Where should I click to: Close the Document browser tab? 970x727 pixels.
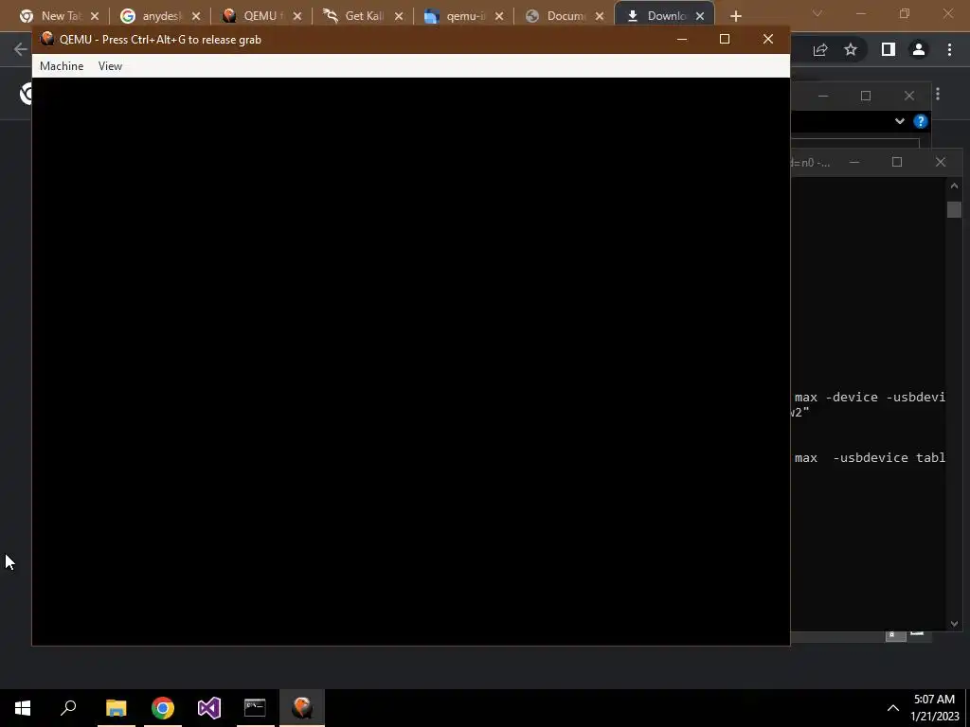(600, 16)
